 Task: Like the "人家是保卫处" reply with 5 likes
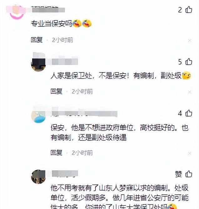pos(189,62)
